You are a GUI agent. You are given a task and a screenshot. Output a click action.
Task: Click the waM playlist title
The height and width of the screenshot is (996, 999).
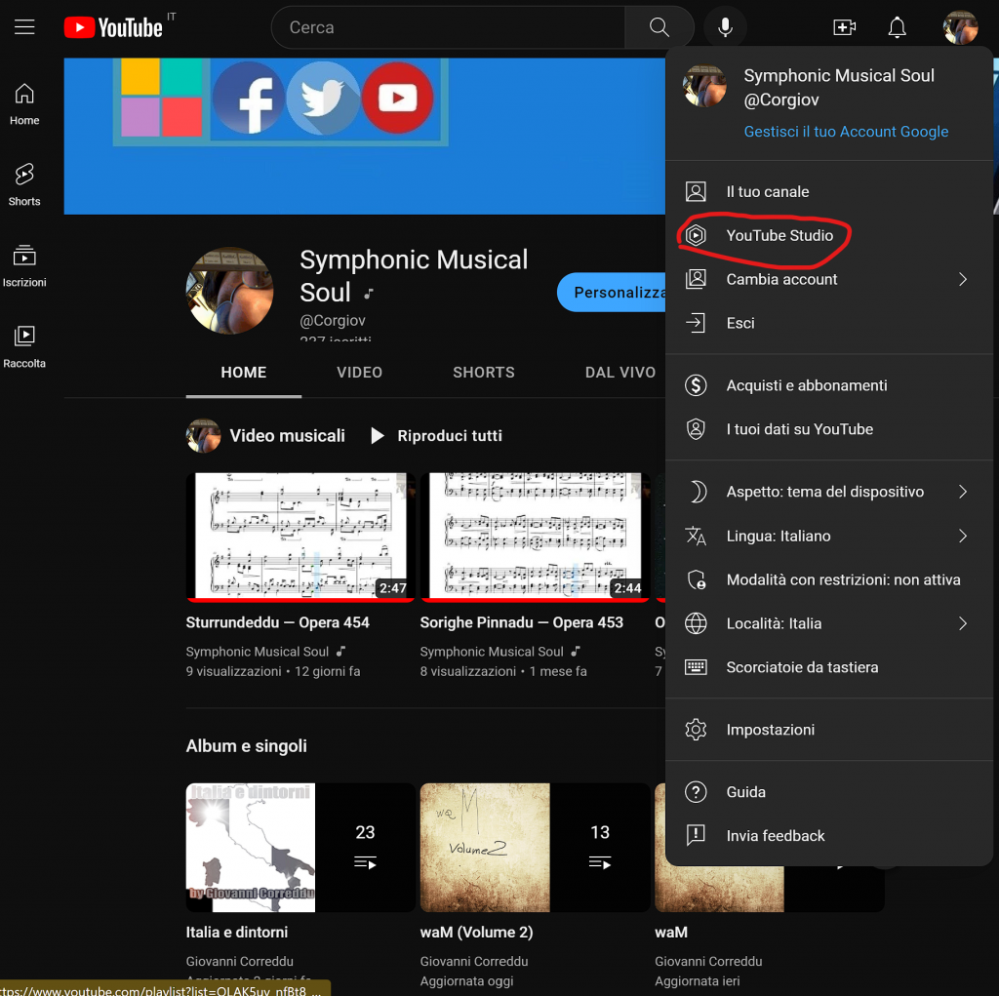point(671,933)
